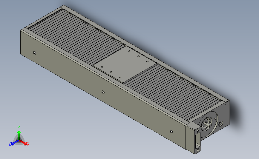This screenshot has height=159, width=259.
Task: Select the long side cover panel
Action: click(103, 90)
